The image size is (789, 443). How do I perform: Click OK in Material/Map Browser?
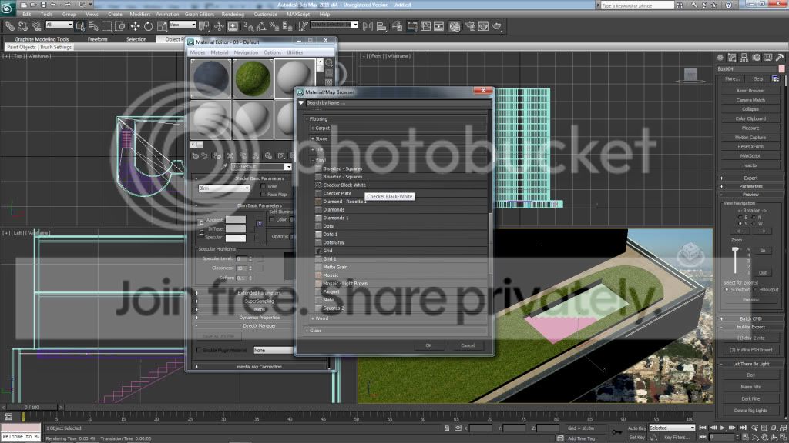tap(428, 345)
